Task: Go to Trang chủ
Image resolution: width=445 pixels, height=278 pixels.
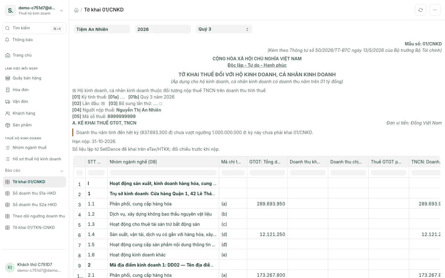Action: (34, 55)
